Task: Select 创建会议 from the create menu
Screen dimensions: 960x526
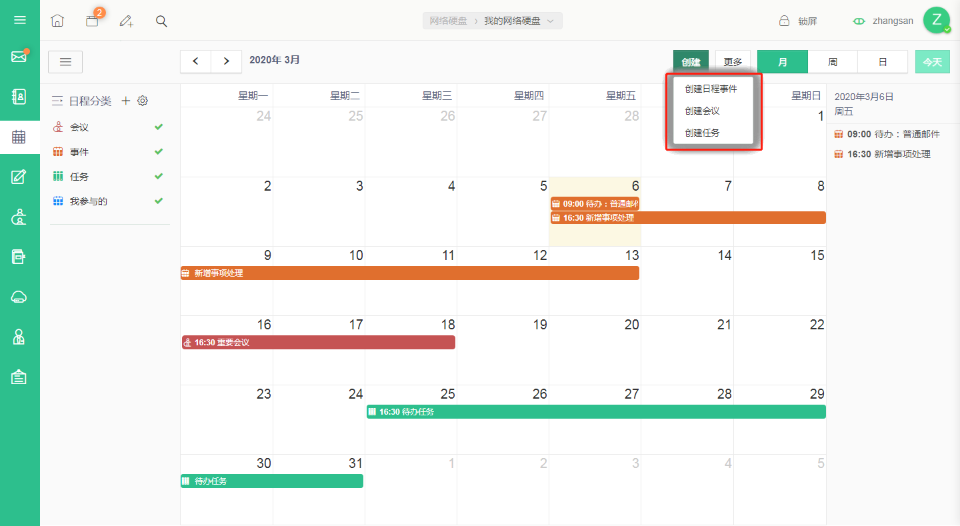Action: 702,111
